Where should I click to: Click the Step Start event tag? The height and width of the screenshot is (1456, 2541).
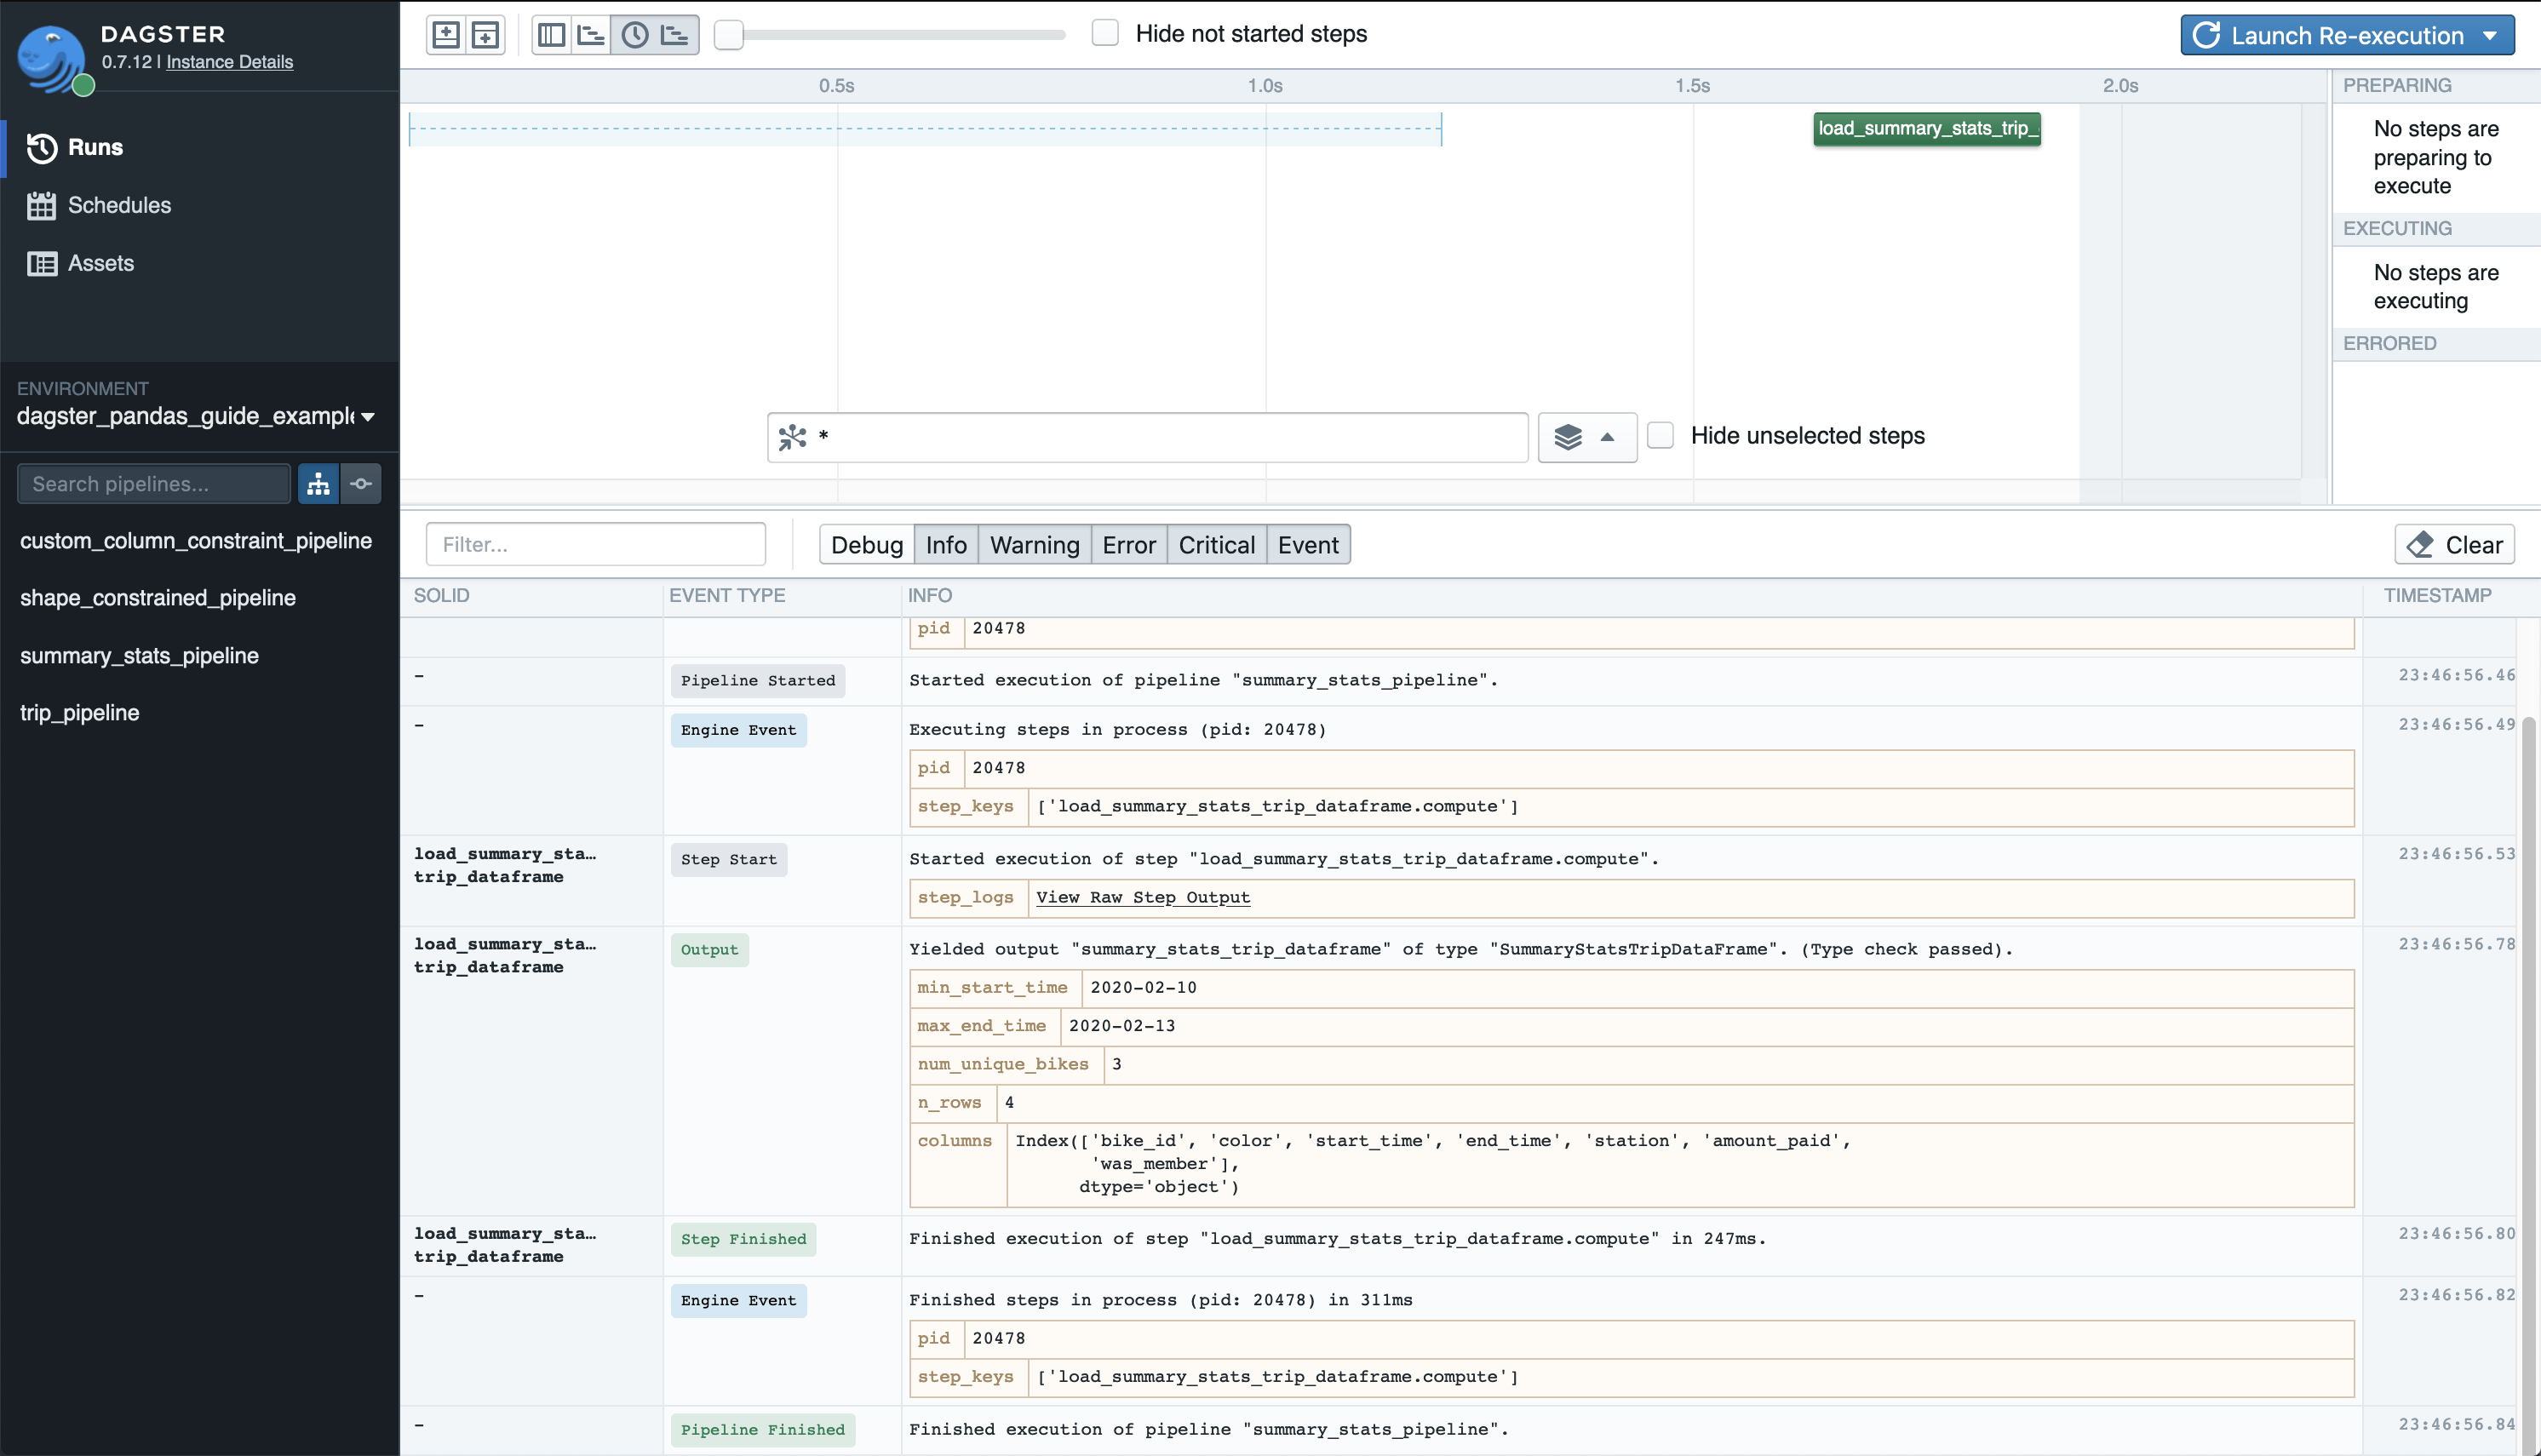[729, 860]
